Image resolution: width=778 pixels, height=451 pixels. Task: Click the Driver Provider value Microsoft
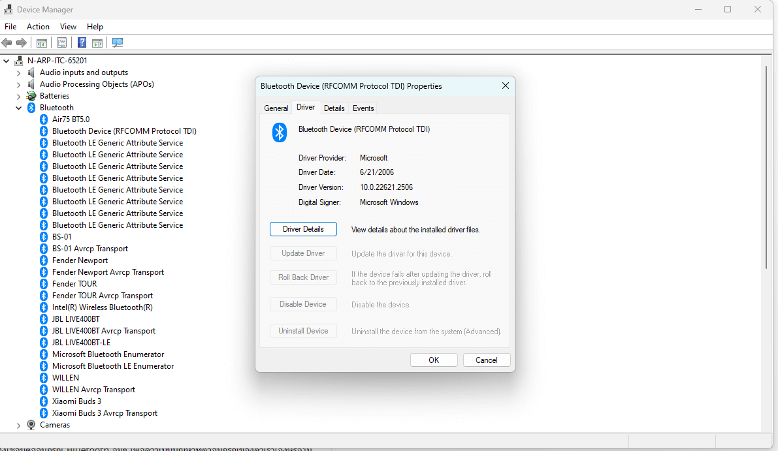(374, 158)
